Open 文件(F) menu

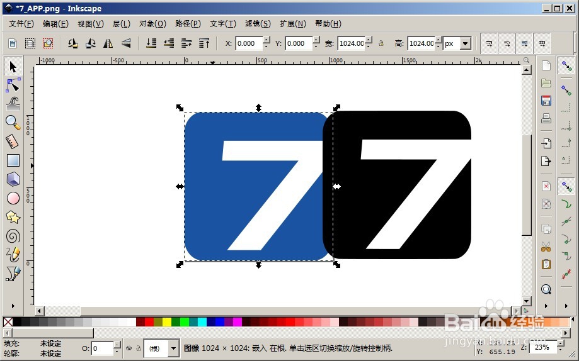click(21, 24)
